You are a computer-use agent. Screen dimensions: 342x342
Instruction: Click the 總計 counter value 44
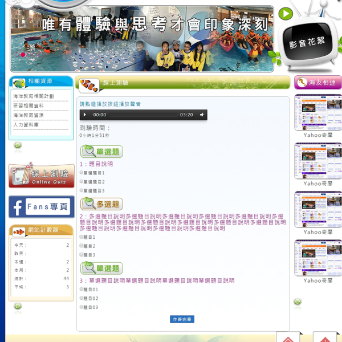66,278
